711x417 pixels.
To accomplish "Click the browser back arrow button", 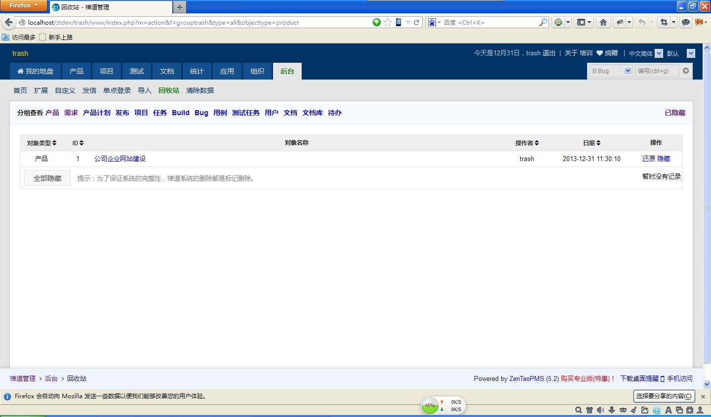I will click(x=9, y=22).
